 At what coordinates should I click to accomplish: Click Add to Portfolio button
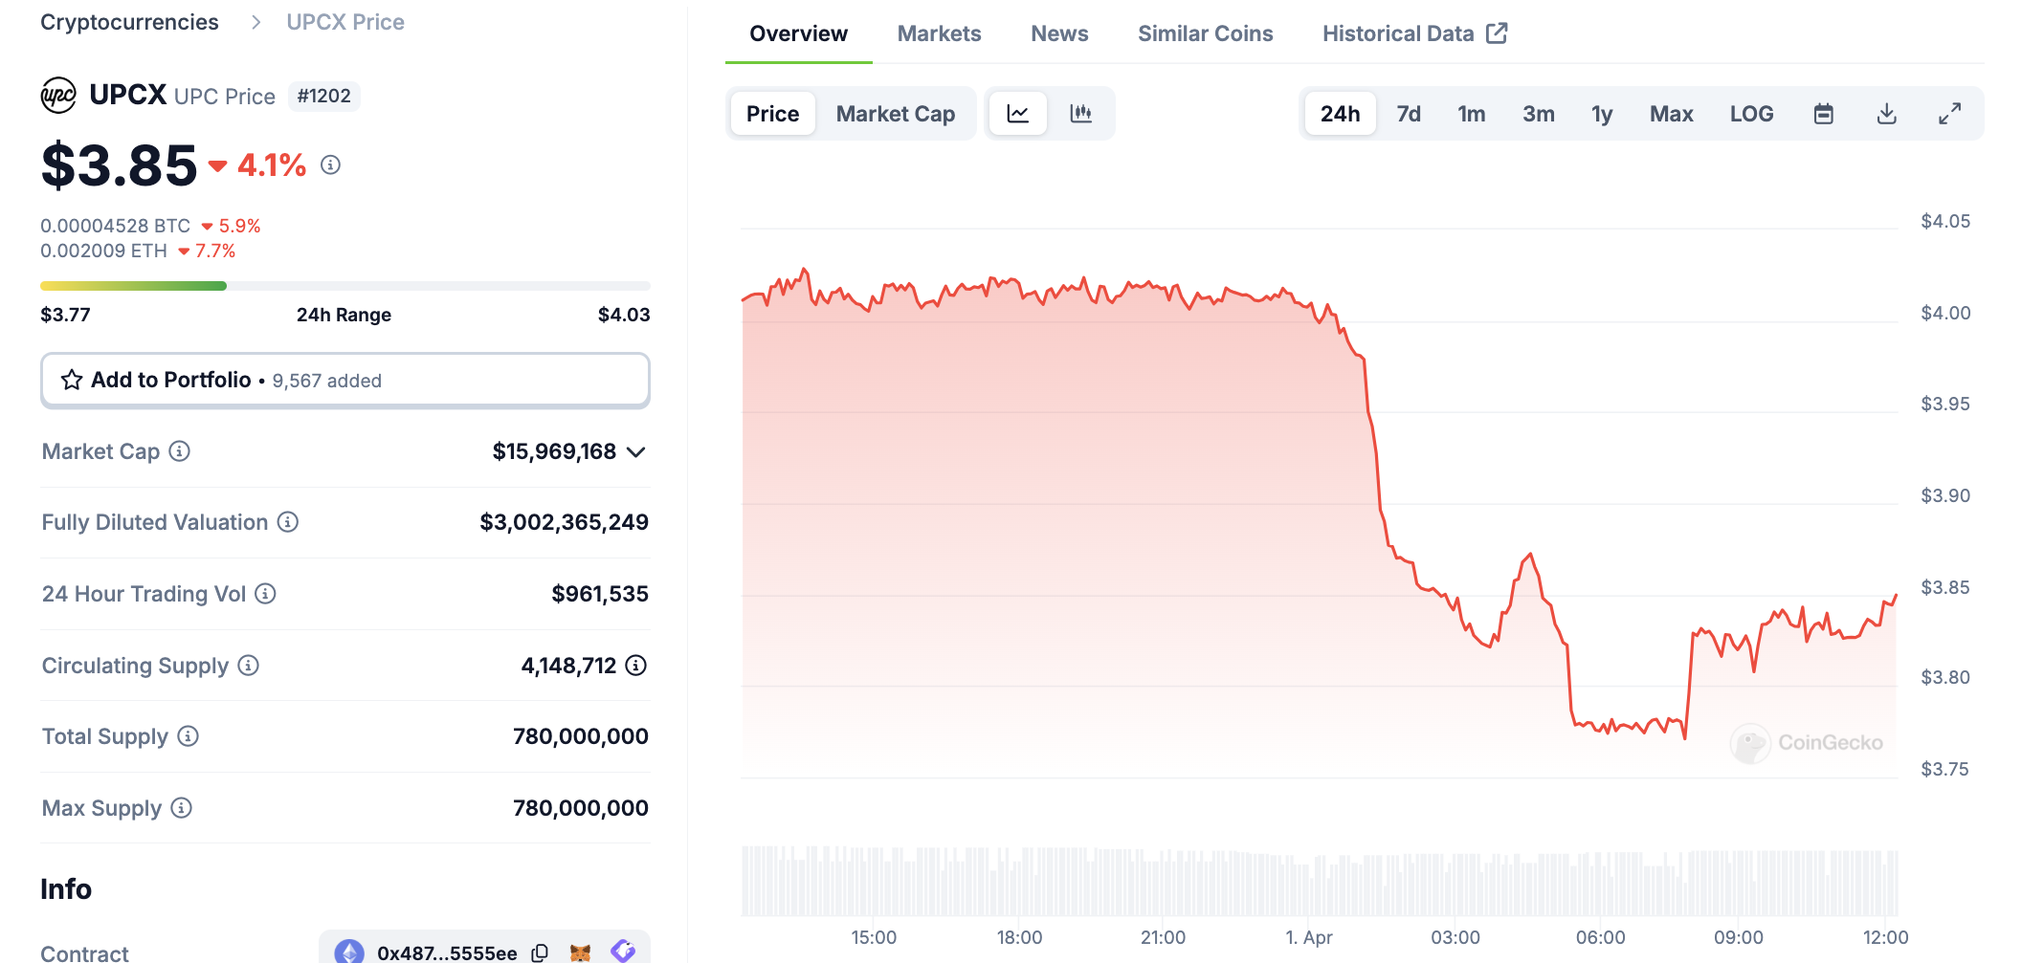pos(344,380)
